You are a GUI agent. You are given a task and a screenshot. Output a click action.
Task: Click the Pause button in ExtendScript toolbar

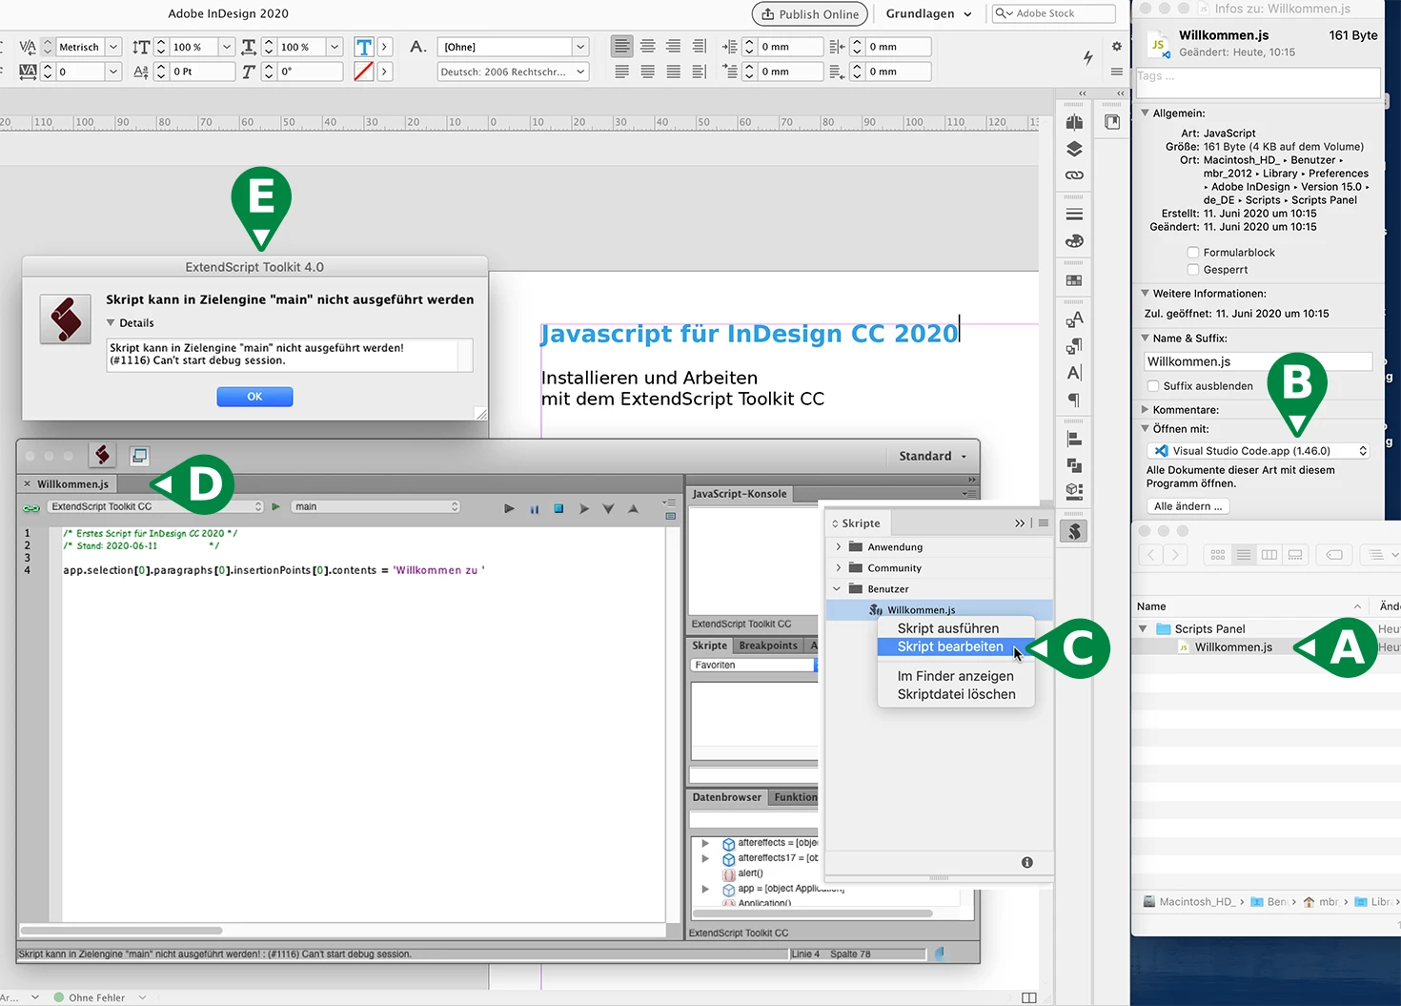tap(535, 508)
